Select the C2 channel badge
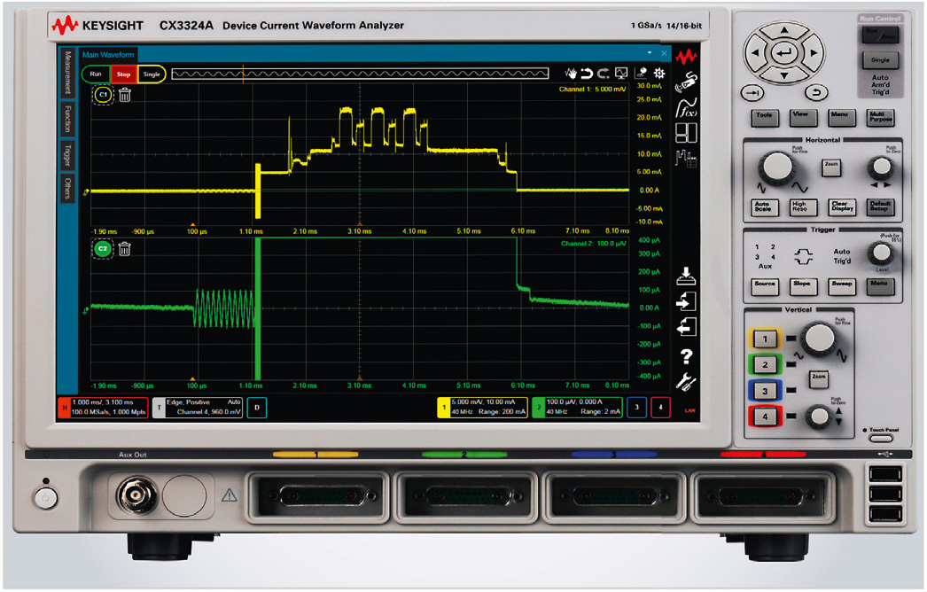This screenshot has height=592, width=927. point(103,249)
